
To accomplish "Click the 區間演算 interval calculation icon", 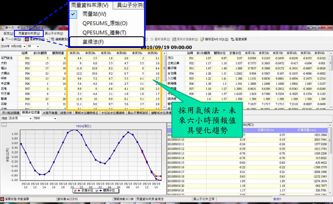I will pos(233,39).
